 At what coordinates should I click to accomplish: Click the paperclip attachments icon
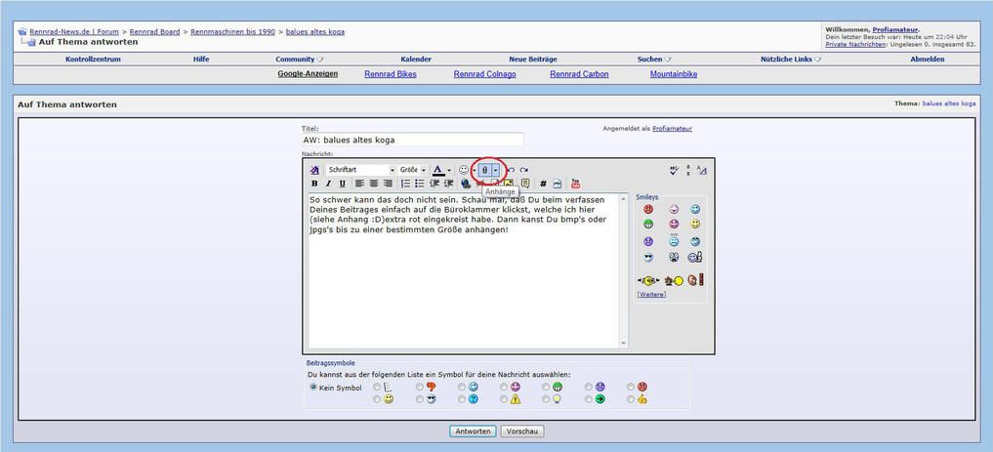(484, 170)
